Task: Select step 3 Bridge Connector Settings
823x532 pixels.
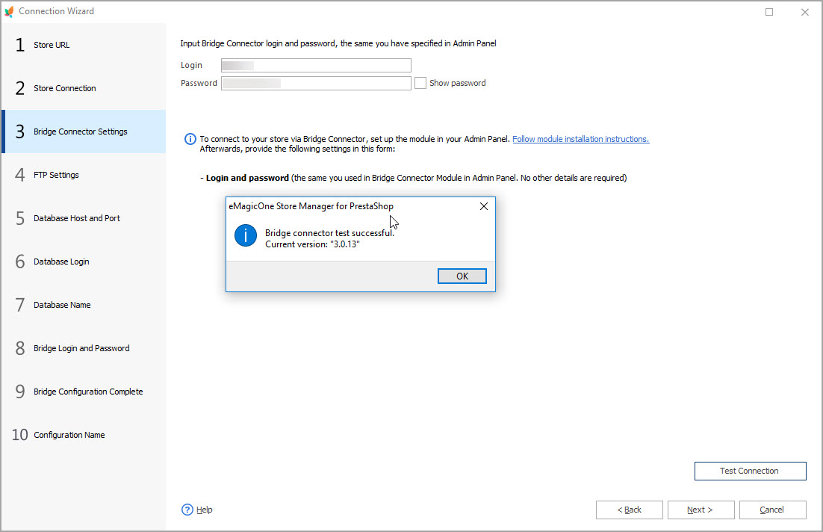Action: [x=84, y=132]
